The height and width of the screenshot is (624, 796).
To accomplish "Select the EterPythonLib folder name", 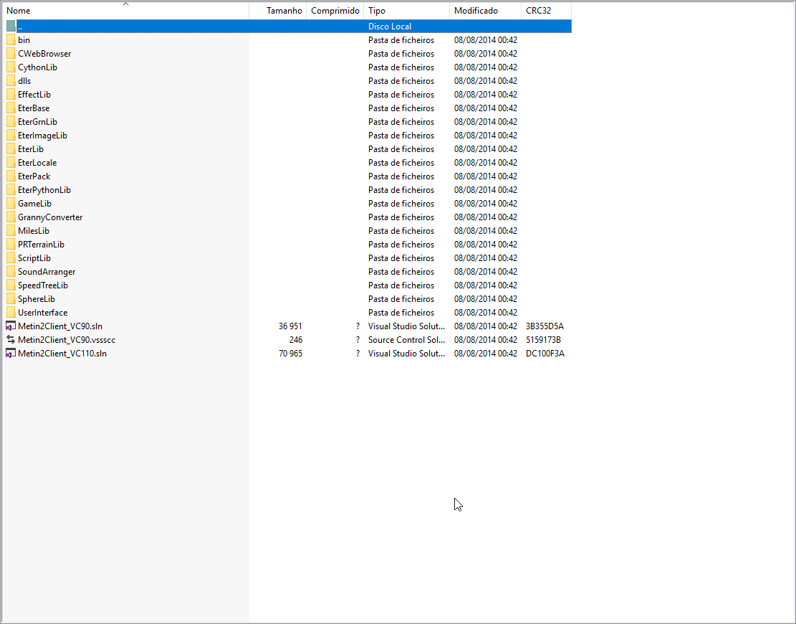I will pyautogui.click(x=44, y=190).
